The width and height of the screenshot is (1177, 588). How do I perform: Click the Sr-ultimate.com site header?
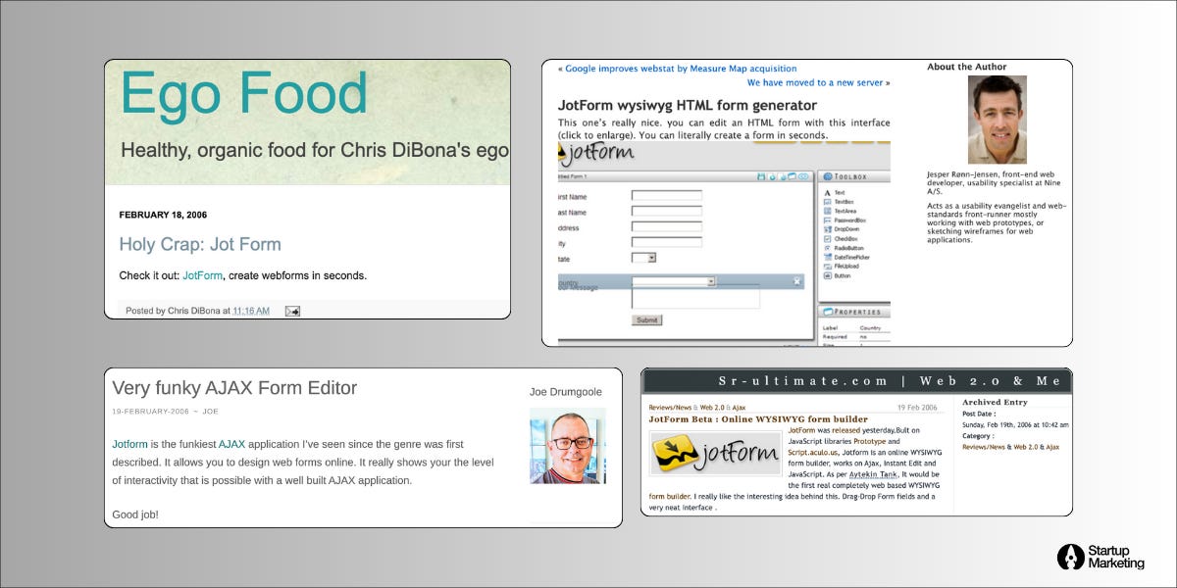pos(856,381)
